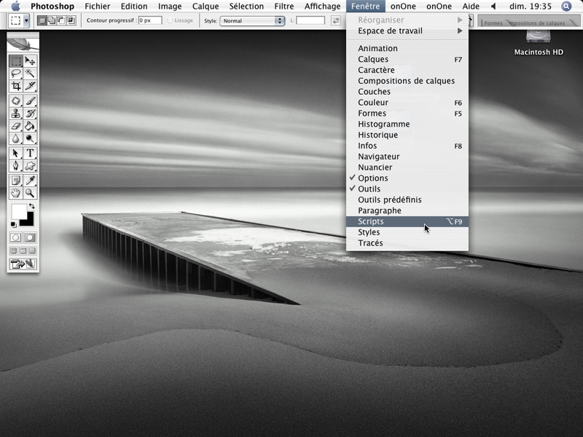The height and width of the screenshot is (437, 583).
Task: Select the Custom Shape tool
Action: click(30, 166)
